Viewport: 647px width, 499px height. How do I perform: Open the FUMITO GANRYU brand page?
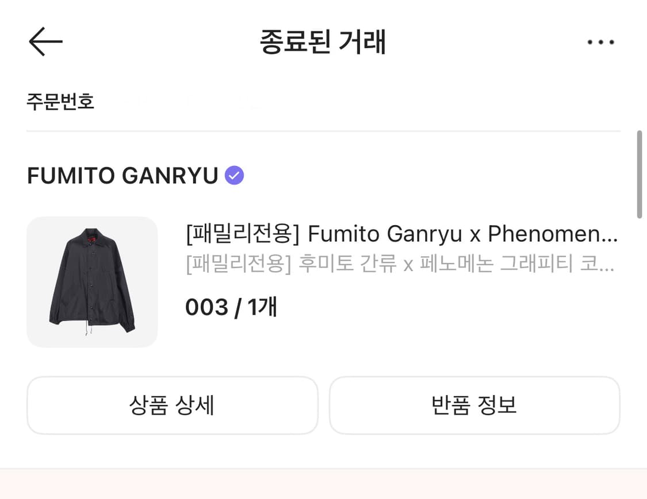point(122,176)
